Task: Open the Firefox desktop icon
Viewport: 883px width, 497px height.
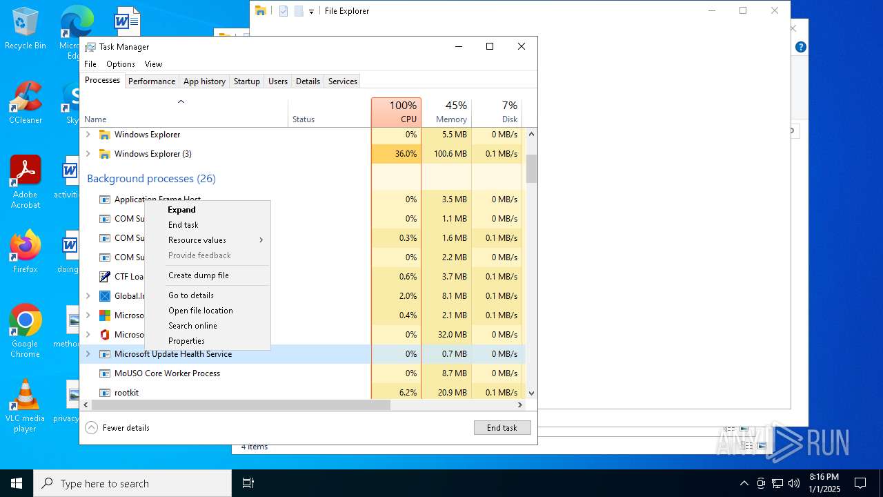Action: pyautogui.click(x=26, y=252)
